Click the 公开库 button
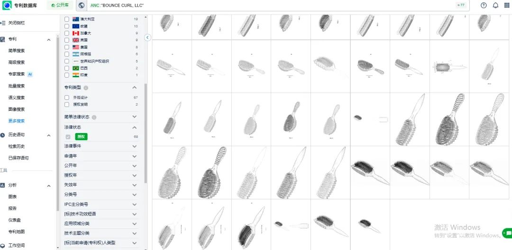The height and width of the screenshot is (250, 512). tap(60, 5)
